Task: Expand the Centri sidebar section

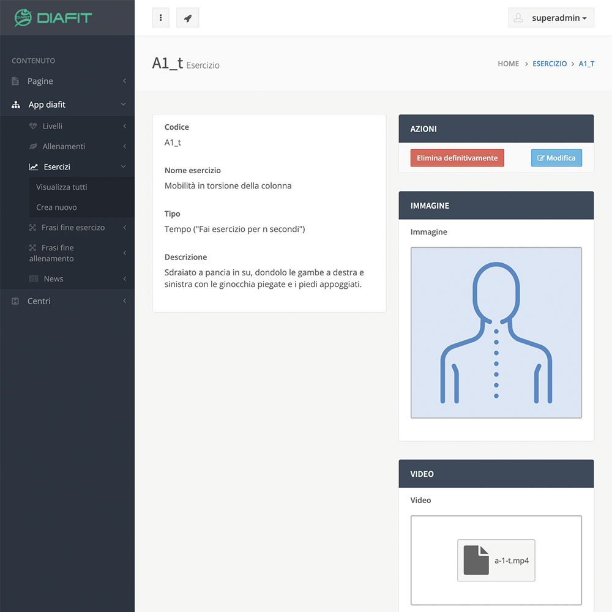Action: tap(67, 301)
